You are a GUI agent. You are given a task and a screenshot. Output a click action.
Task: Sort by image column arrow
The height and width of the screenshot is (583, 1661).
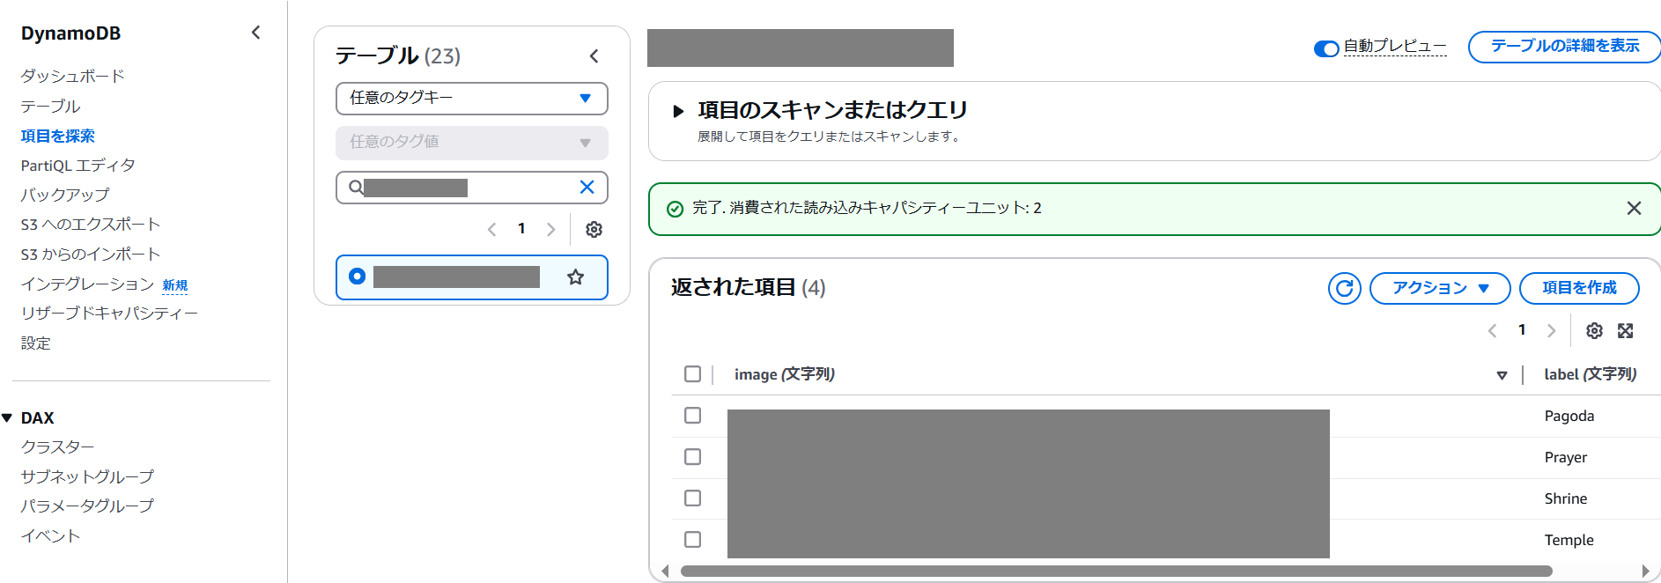pos(1502,375)
